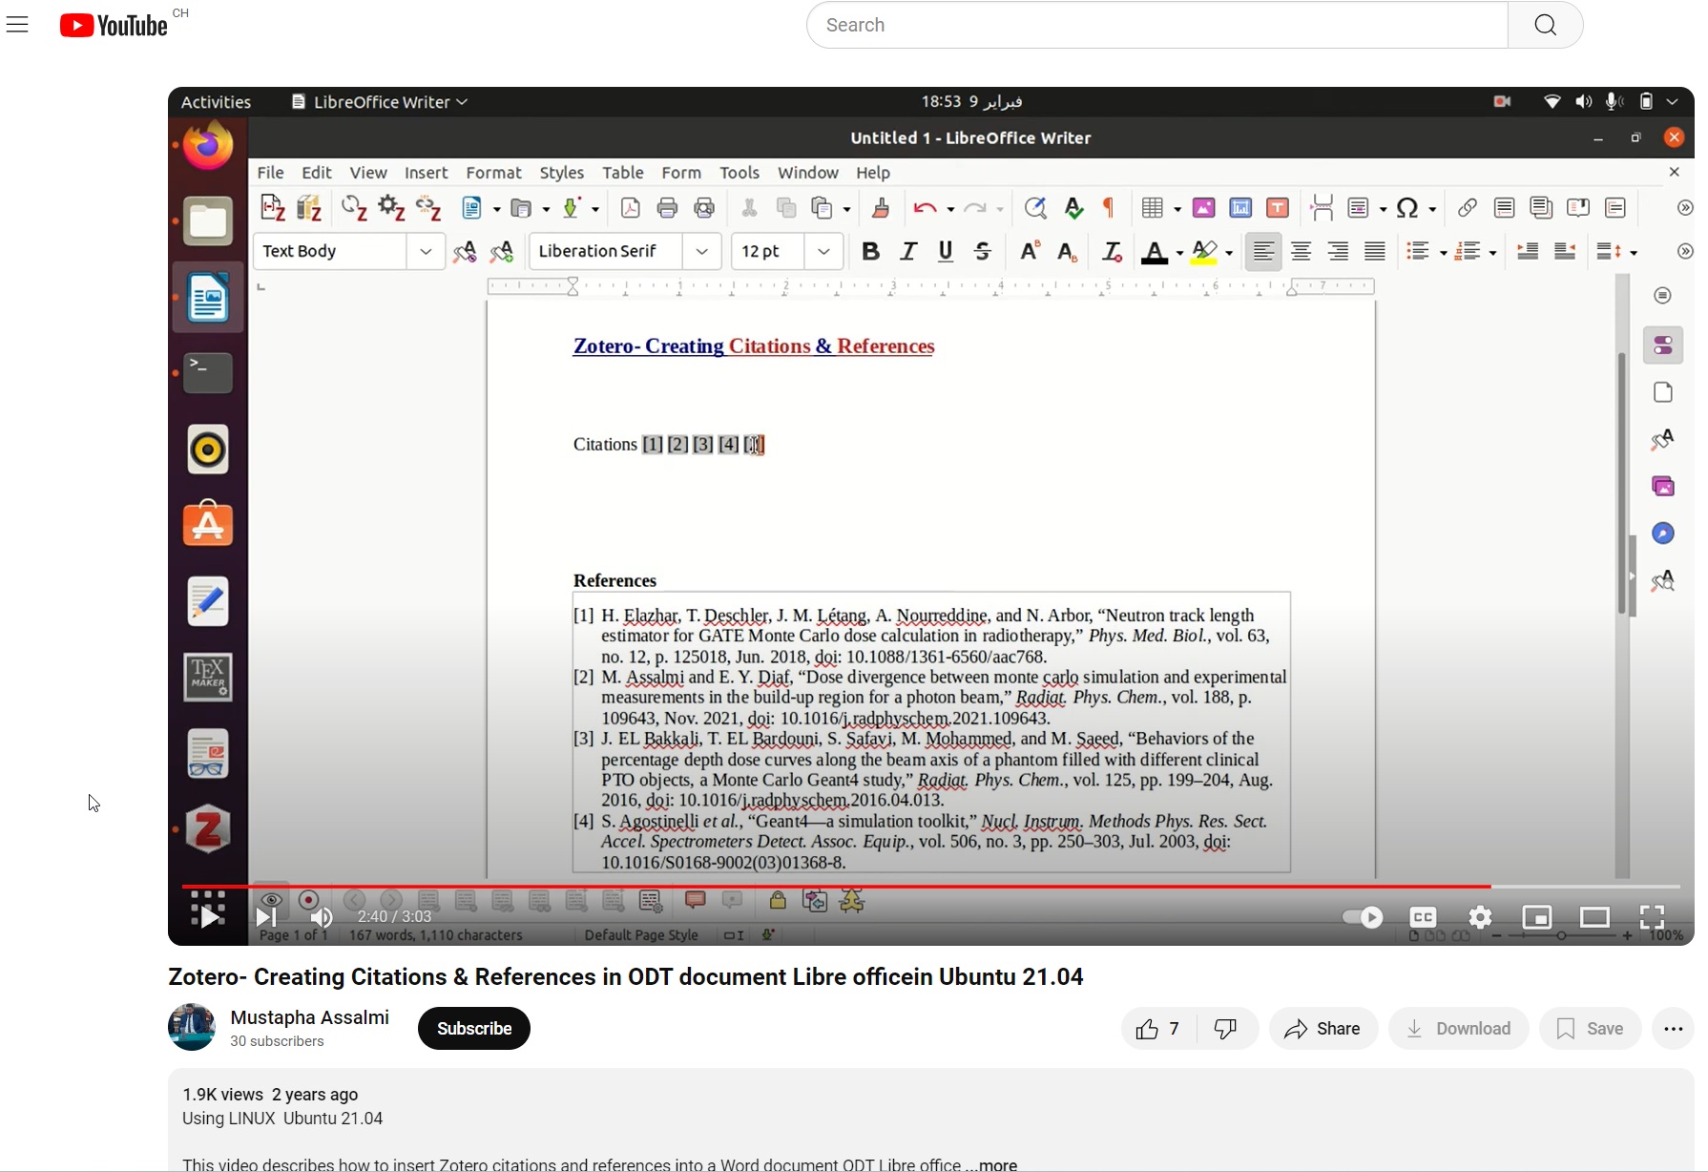Open the player settings gear
1708x1172 pixels.
[x=1480, y=917]
